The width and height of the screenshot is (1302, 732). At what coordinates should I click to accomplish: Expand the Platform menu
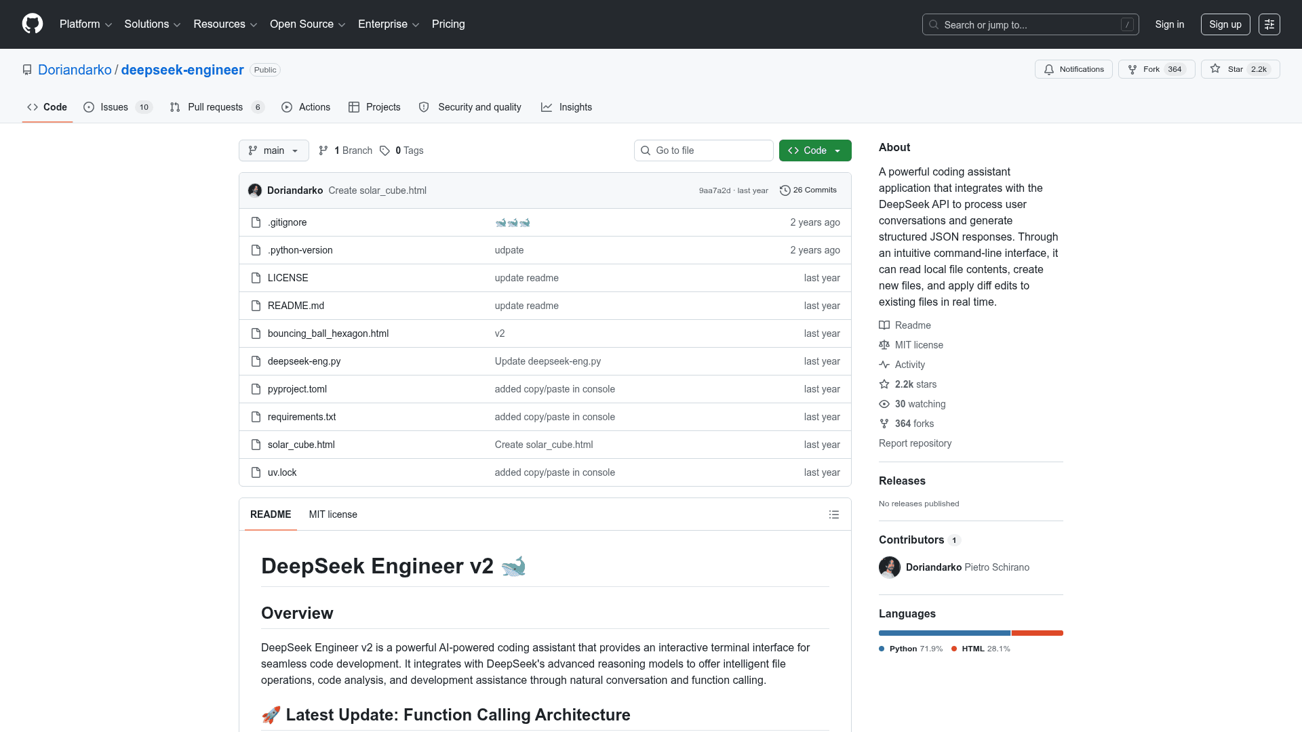click(x=85, y=24)
